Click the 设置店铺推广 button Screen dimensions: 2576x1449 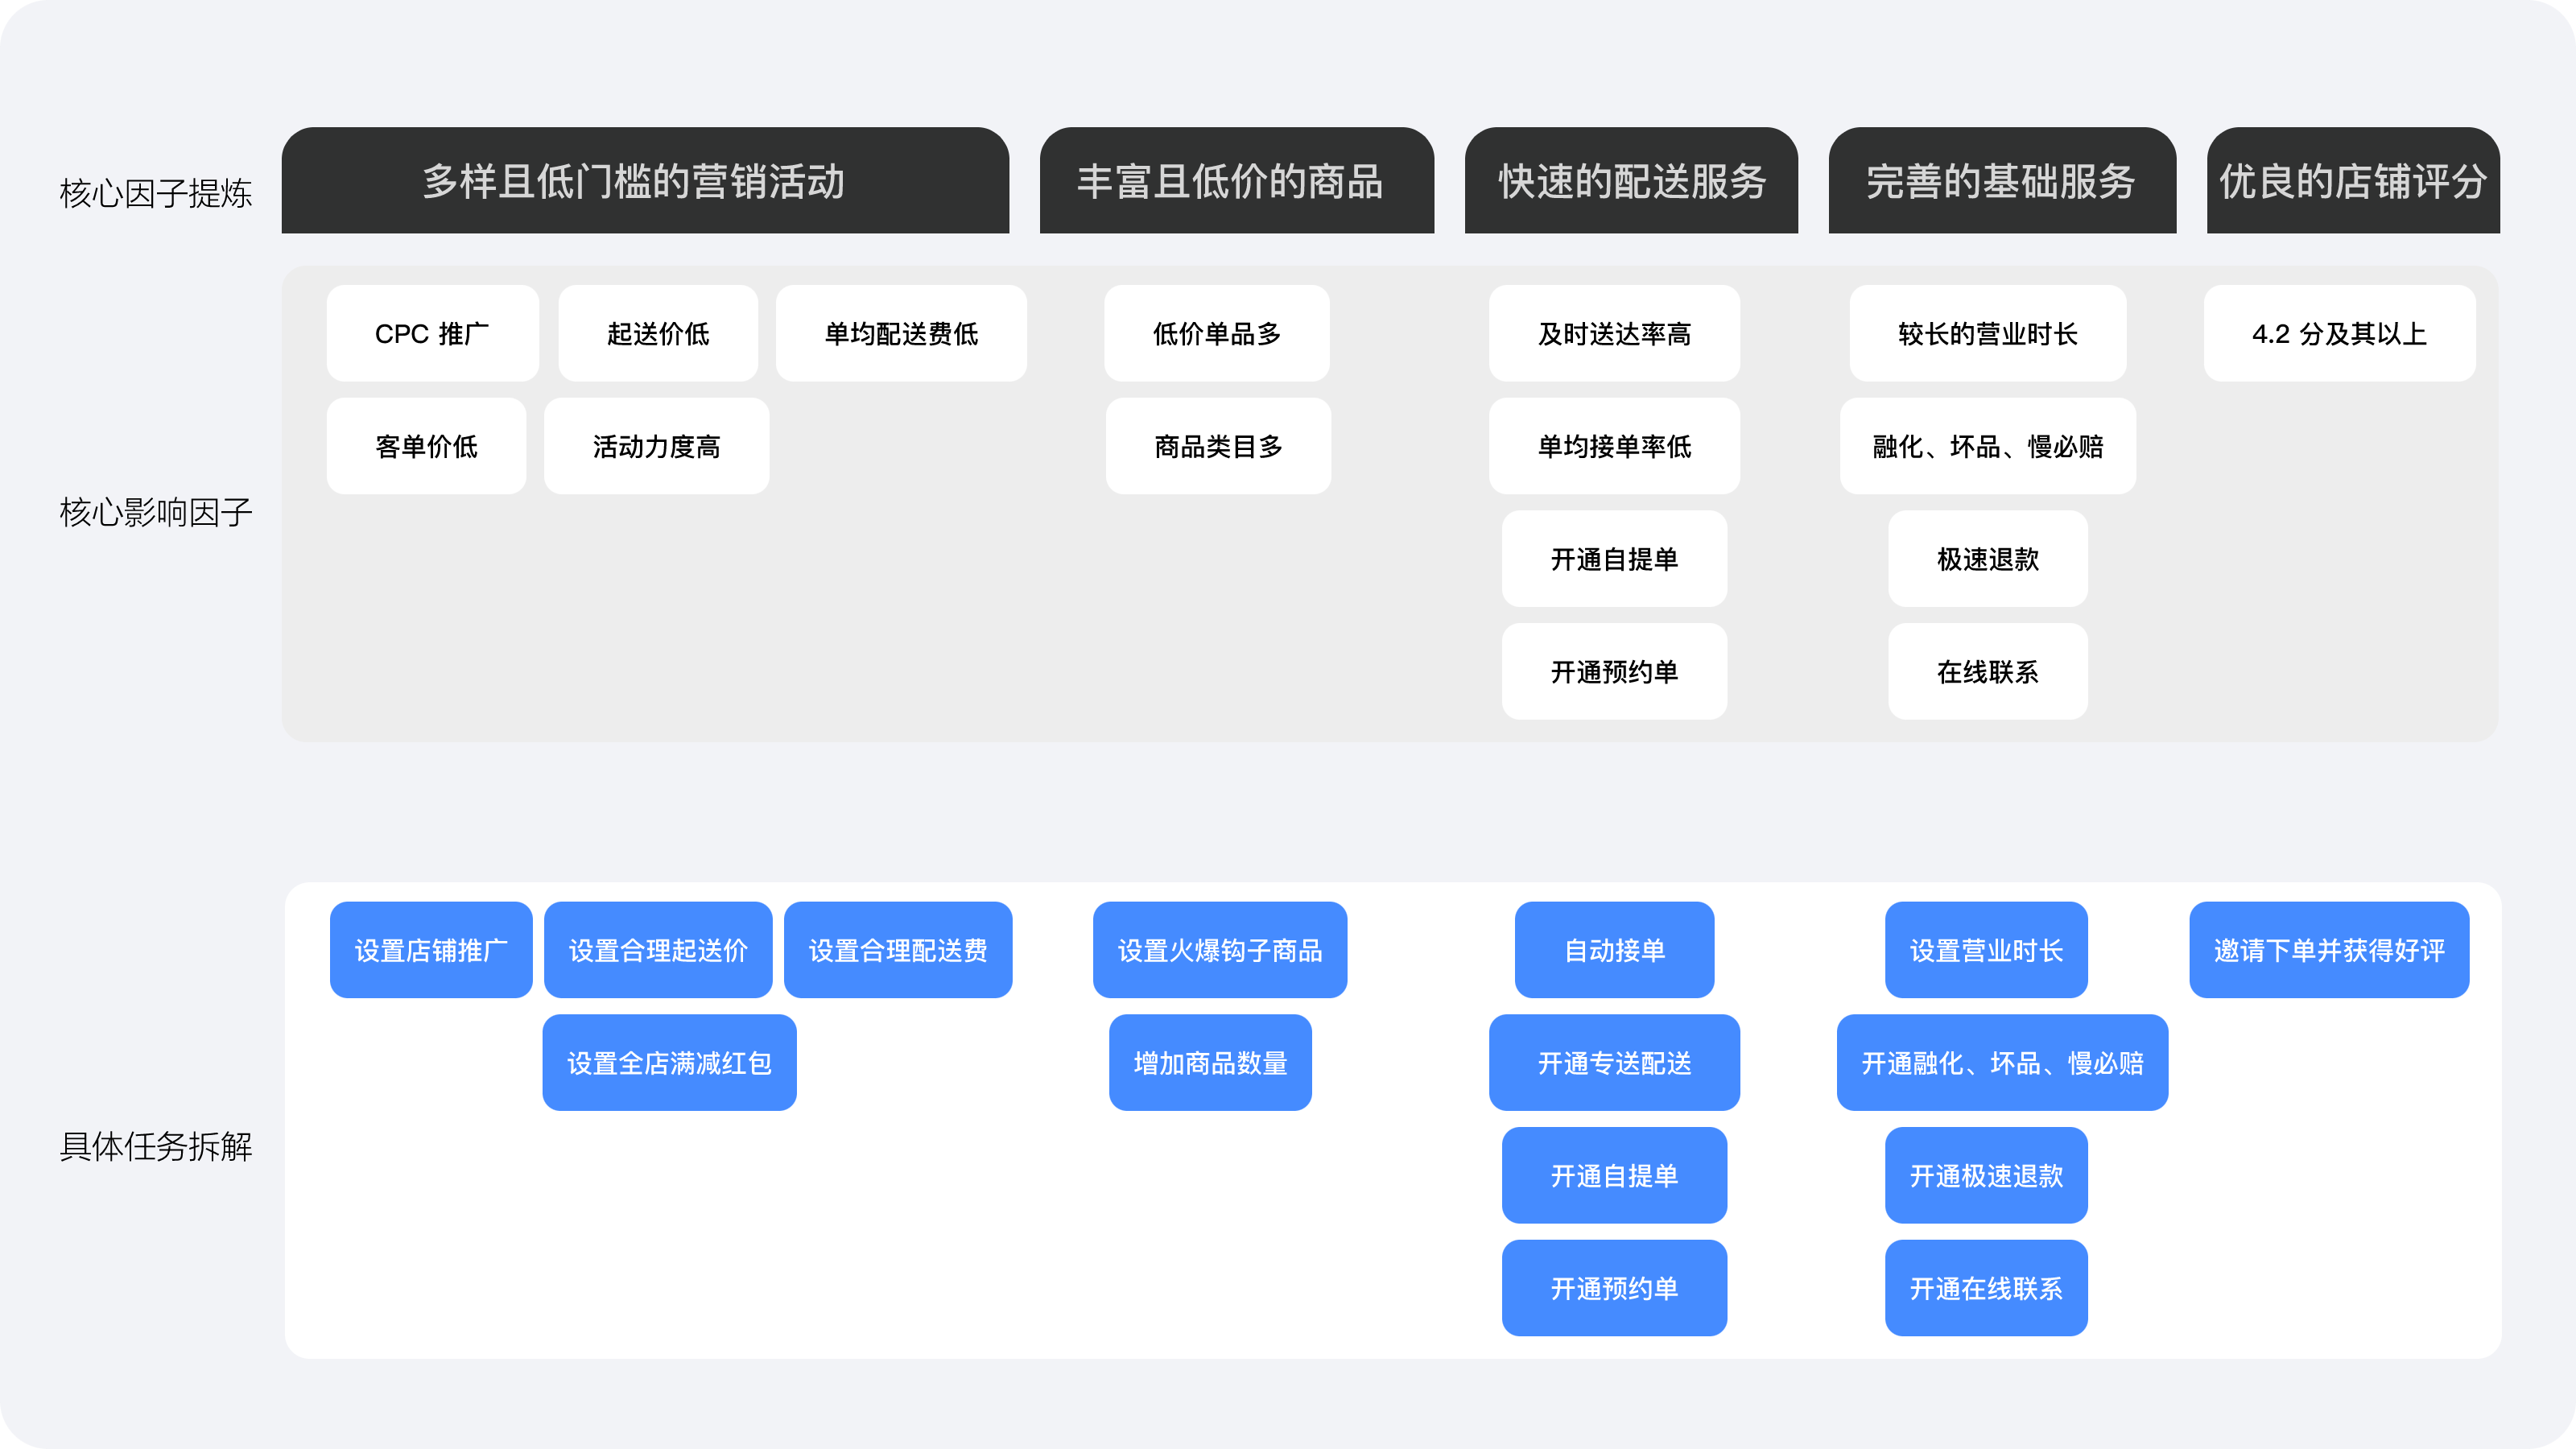(431, 950)
